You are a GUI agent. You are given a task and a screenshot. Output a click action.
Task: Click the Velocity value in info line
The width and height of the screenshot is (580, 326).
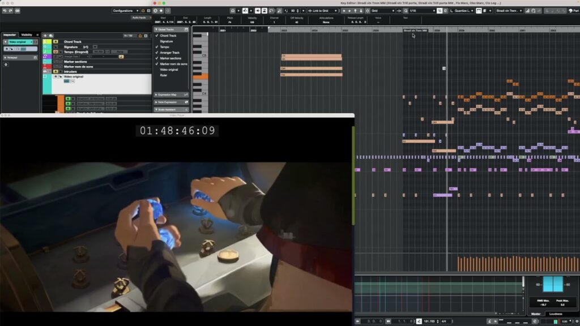[x=252, y=22]
